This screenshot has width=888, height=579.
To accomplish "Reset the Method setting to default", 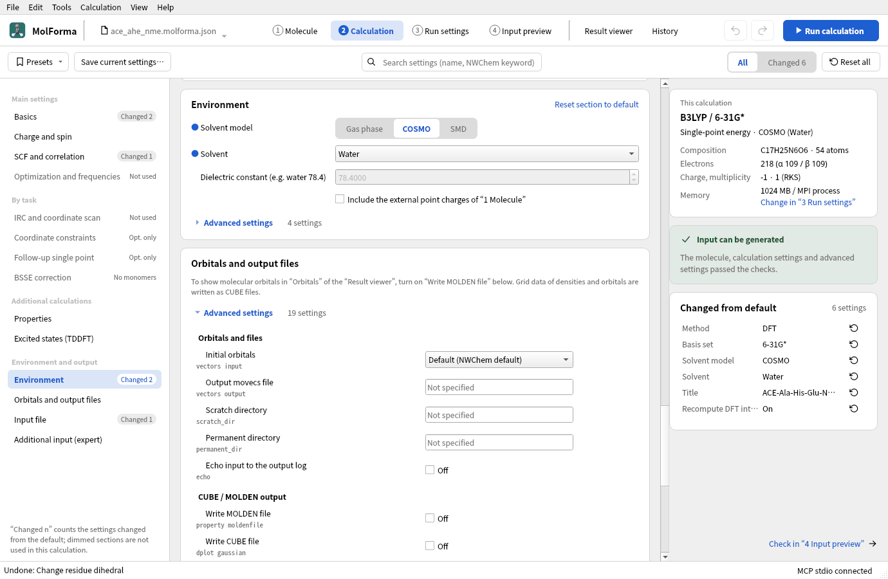I will [854, 328].
